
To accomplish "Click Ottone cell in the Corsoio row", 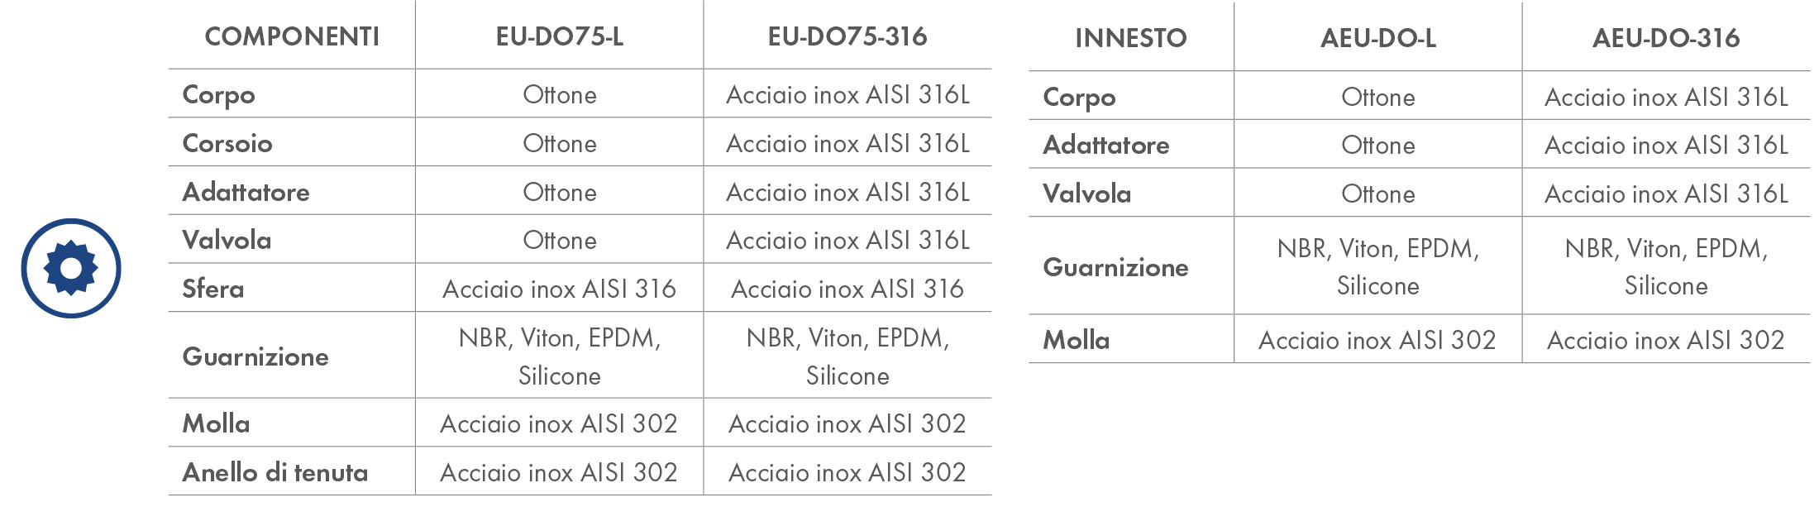I will pos(560,143).
